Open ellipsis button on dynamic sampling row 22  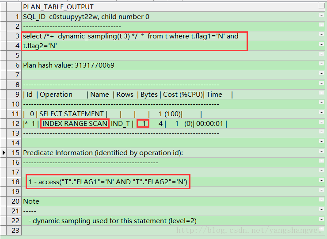tap(321, 221)
